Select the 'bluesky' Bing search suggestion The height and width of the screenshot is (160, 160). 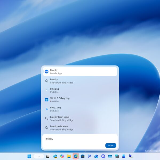click(x=80, y=81)
